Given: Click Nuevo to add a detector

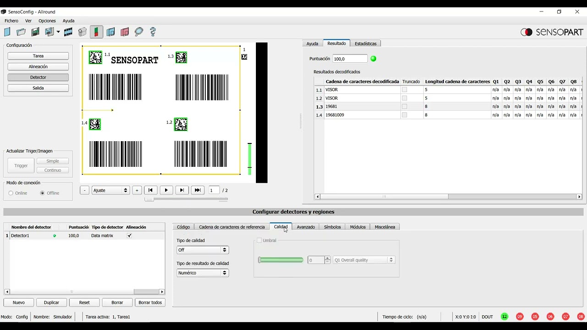Looking at the screenshot, I should [19, 302].
